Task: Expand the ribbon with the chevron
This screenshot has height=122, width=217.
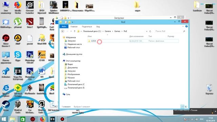Action: pos(183,26)
